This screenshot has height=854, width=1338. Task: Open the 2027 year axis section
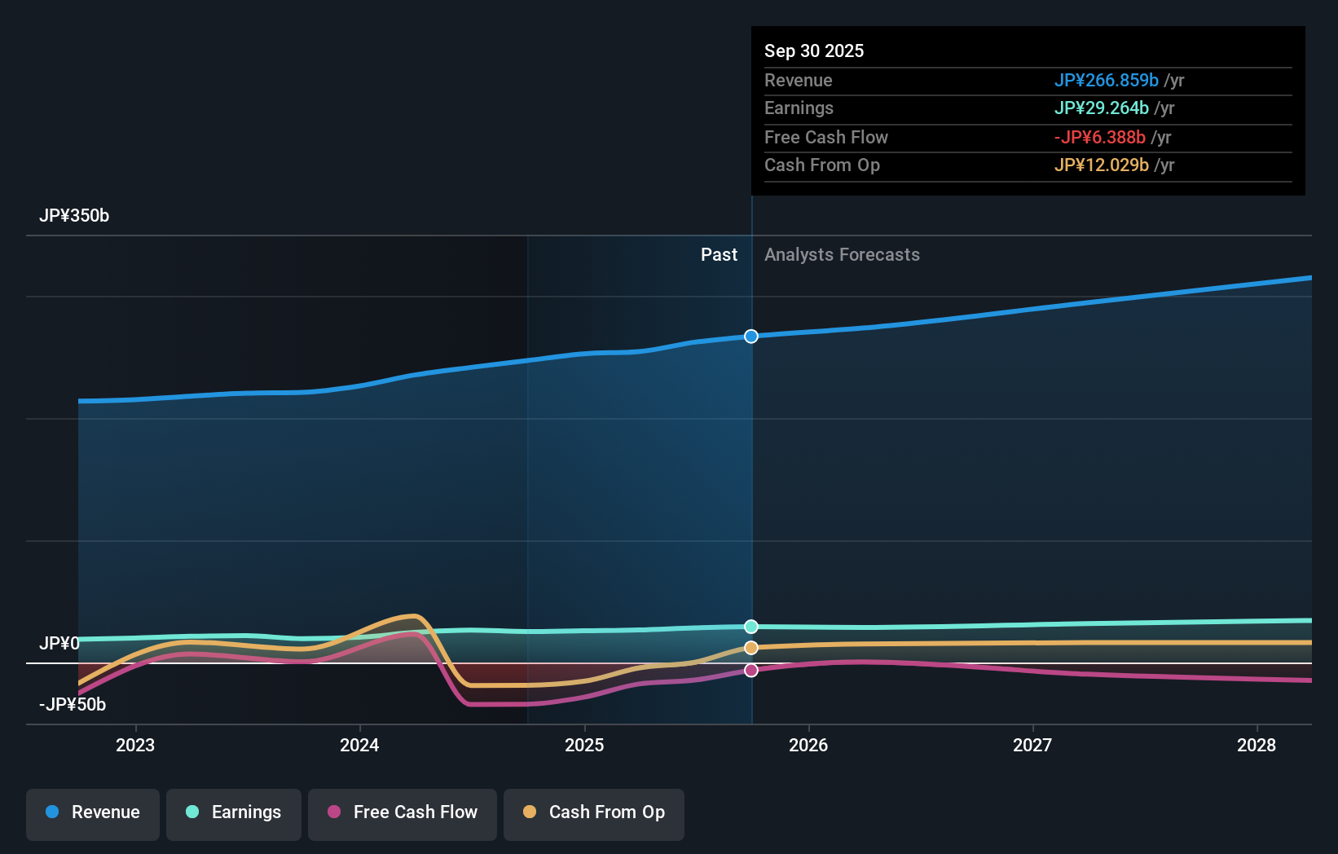1032,745
